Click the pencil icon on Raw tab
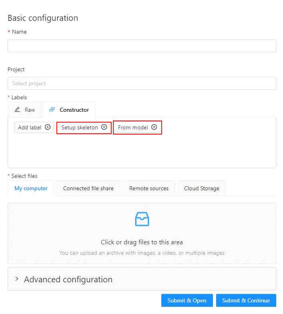Image resolution: width=283 pixels, height=314 pixels. click(x=17, y=110)
